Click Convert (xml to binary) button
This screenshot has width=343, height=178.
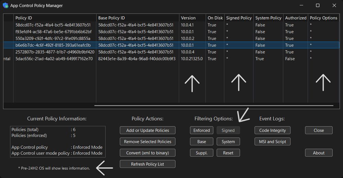[147, 153]
